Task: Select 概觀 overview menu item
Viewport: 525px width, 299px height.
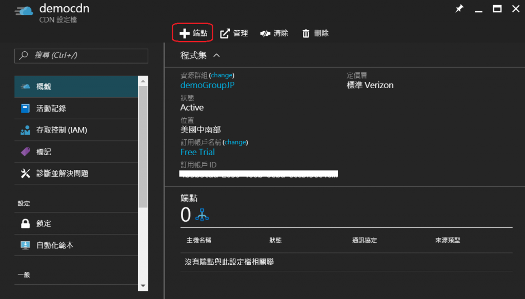Action: point(76,87)
